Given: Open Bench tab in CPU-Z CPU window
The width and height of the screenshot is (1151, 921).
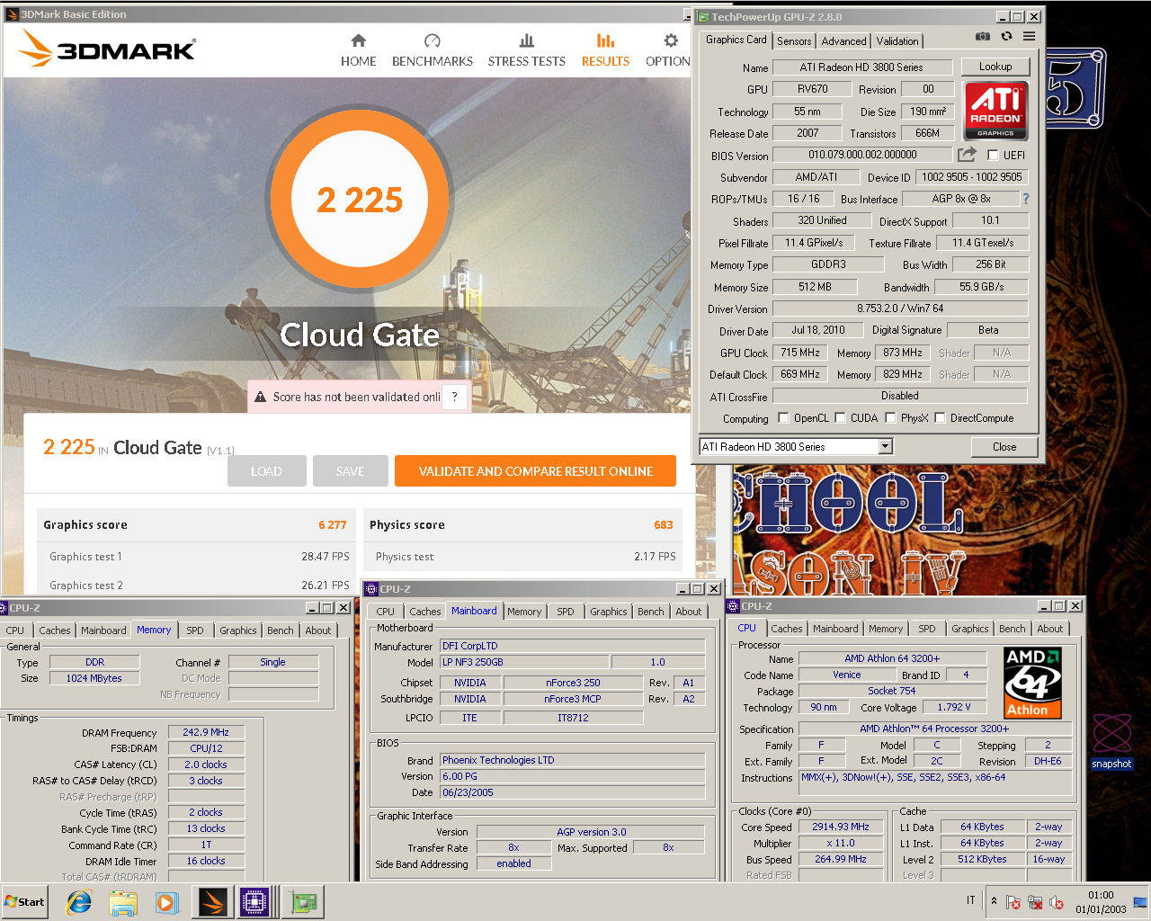Looking at the screenshot, I should coord(1012,629).
